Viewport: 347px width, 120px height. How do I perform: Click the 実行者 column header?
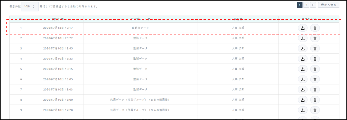238,19
